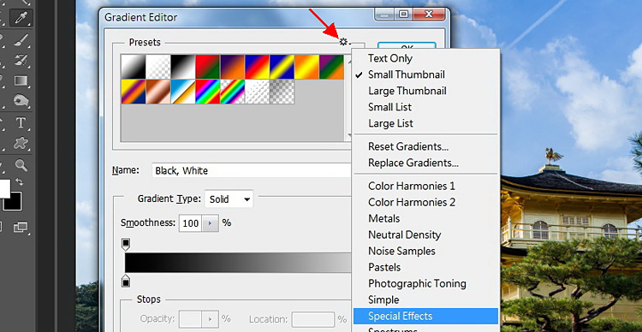Select the History Brush tool
Screen dimensions: 642x332
[20, 60]
